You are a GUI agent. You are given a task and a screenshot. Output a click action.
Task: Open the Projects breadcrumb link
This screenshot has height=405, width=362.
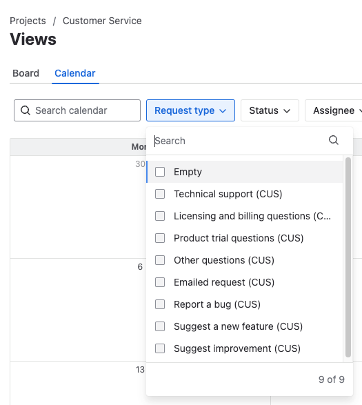28,21
